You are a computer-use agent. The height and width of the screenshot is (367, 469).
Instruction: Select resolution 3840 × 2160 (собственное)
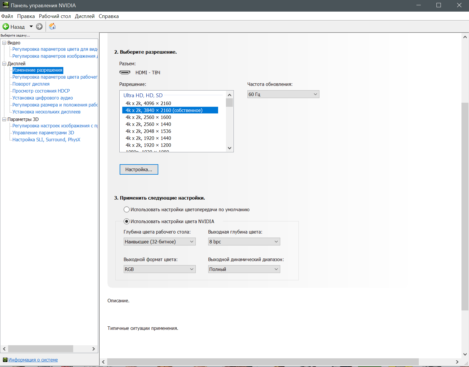click(x=170, y=110)
